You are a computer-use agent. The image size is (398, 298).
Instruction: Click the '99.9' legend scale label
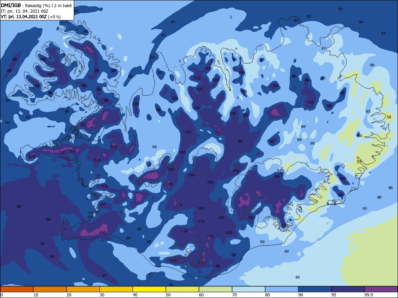tap(369, 295)
